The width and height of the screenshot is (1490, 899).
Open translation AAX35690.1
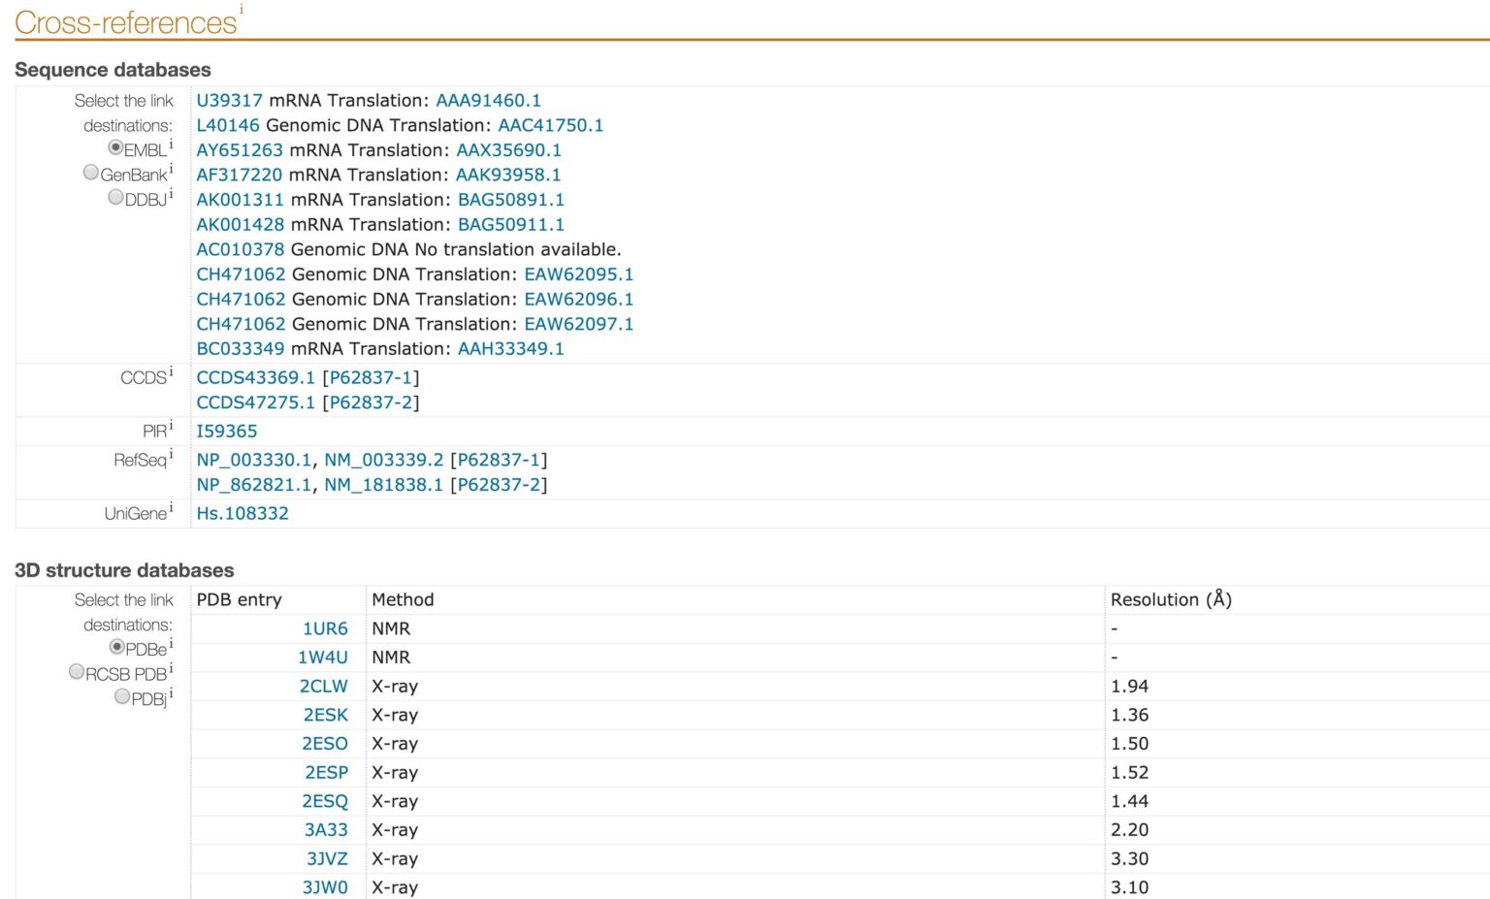coord(509,150)
